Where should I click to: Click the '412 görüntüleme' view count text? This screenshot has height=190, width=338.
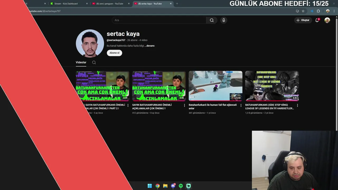coord(140,113)
